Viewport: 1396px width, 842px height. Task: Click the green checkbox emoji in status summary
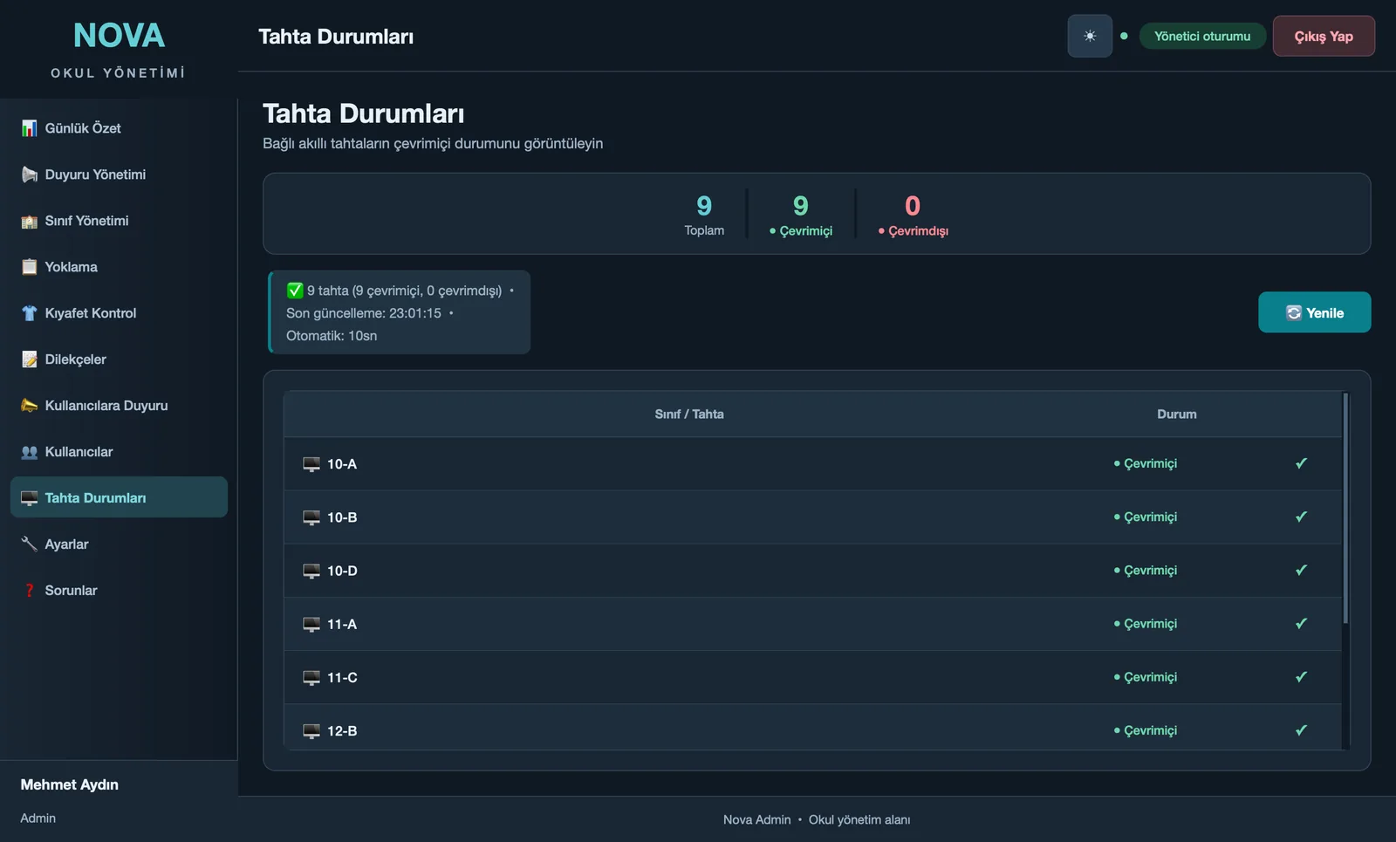295,291
